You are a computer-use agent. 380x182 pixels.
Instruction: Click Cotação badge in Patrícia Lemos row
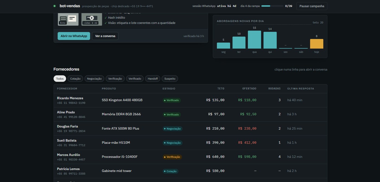[x=170, y=171]
